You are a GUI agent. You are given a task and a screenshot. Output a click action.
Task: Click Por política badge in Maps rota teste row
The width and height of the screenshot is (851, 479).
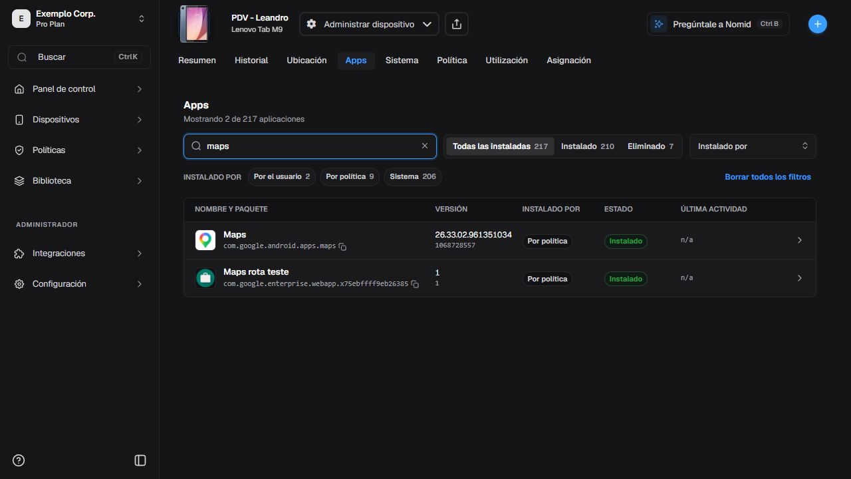pyautogui.click(x=547, y=279)
